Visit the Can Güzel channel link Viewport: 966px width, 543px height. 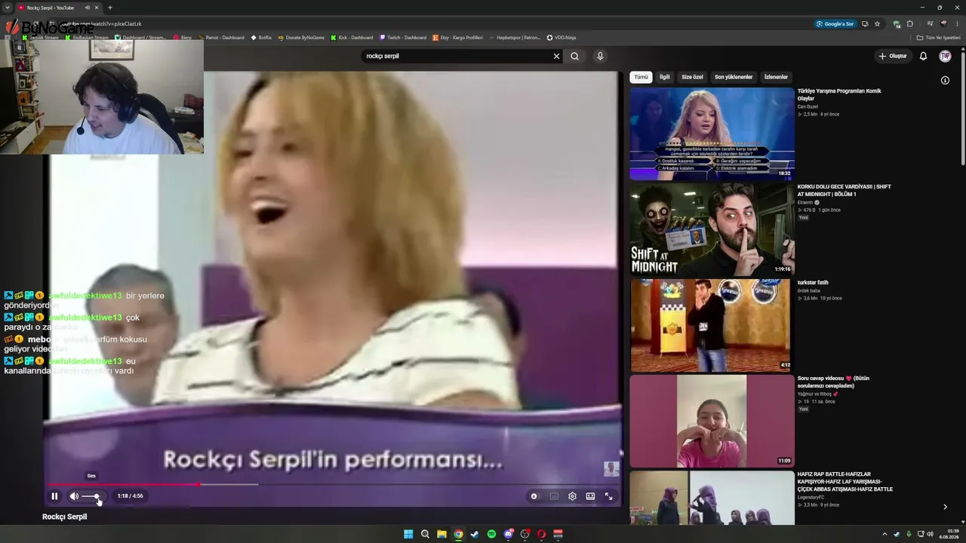tap(808, 106)
